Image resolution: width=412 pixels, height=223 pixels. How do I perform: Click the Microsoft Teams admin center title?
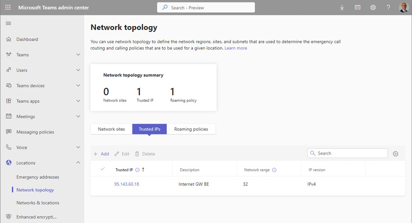(54, 8)
